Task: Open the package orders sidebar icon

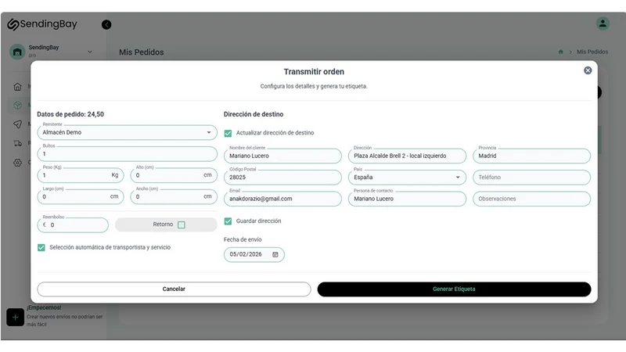Action: pyautogui.click(x=17, y=105)
